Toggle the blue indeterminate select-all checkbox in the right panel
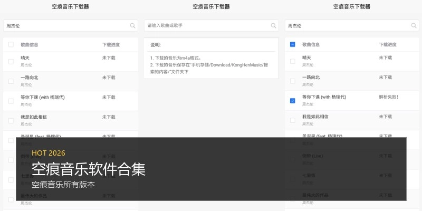 click(293, 44)
